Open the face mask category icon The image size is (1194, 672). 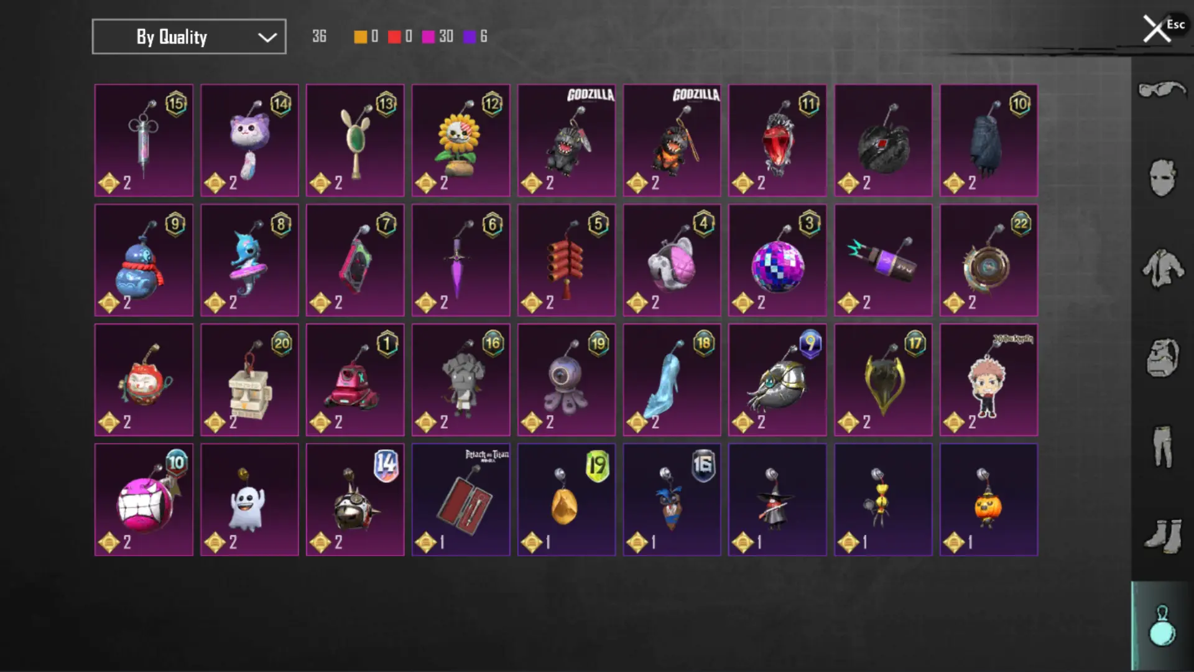coord(1162,178)
